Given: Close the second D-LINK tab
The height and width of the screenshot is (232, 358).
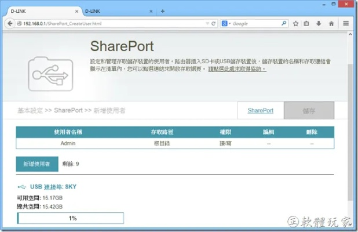Looking at the screenshot, I should pos(151,11).
